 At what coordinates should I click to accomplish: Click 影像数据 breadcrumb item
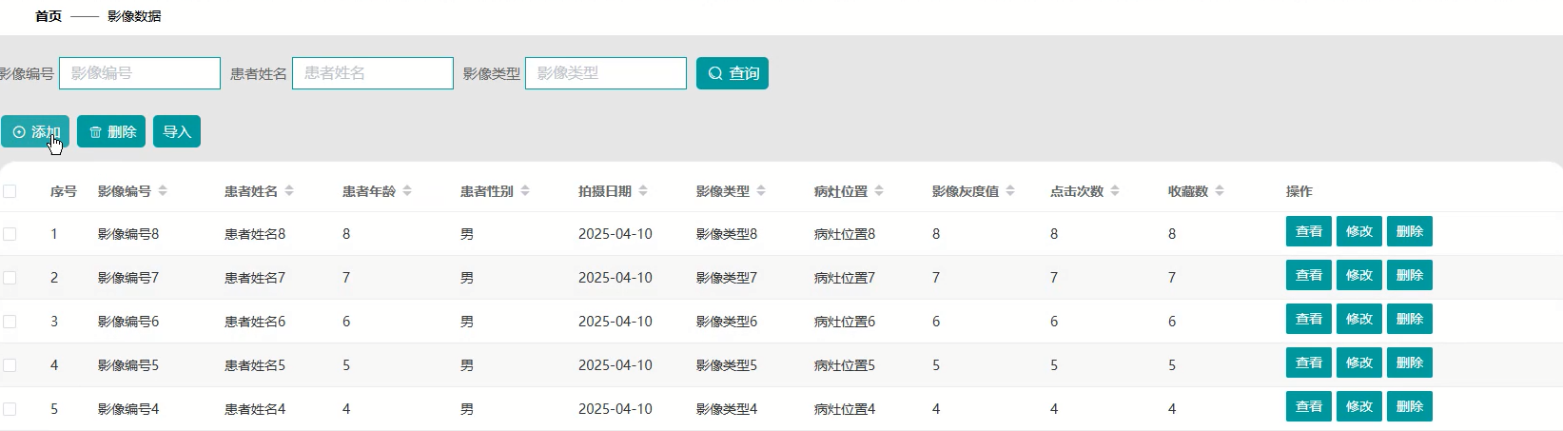134,16
